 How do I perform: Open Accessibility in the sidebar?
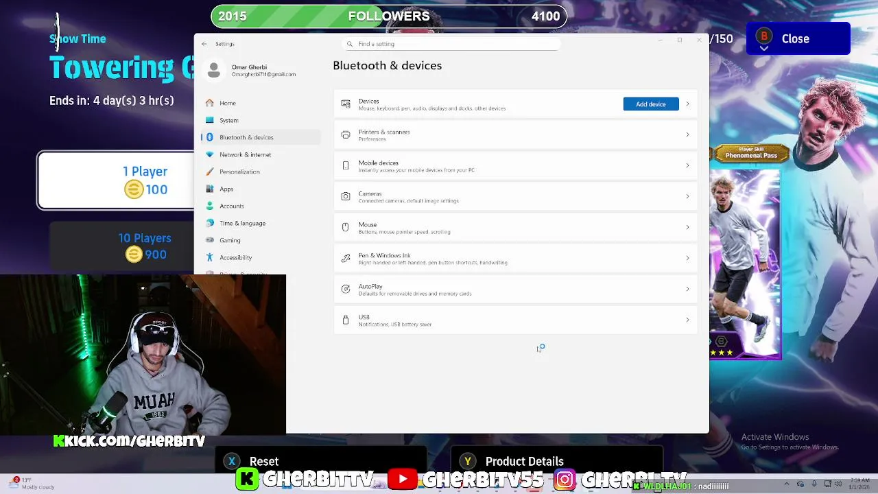pyautogui.click(x=261, y=257)
